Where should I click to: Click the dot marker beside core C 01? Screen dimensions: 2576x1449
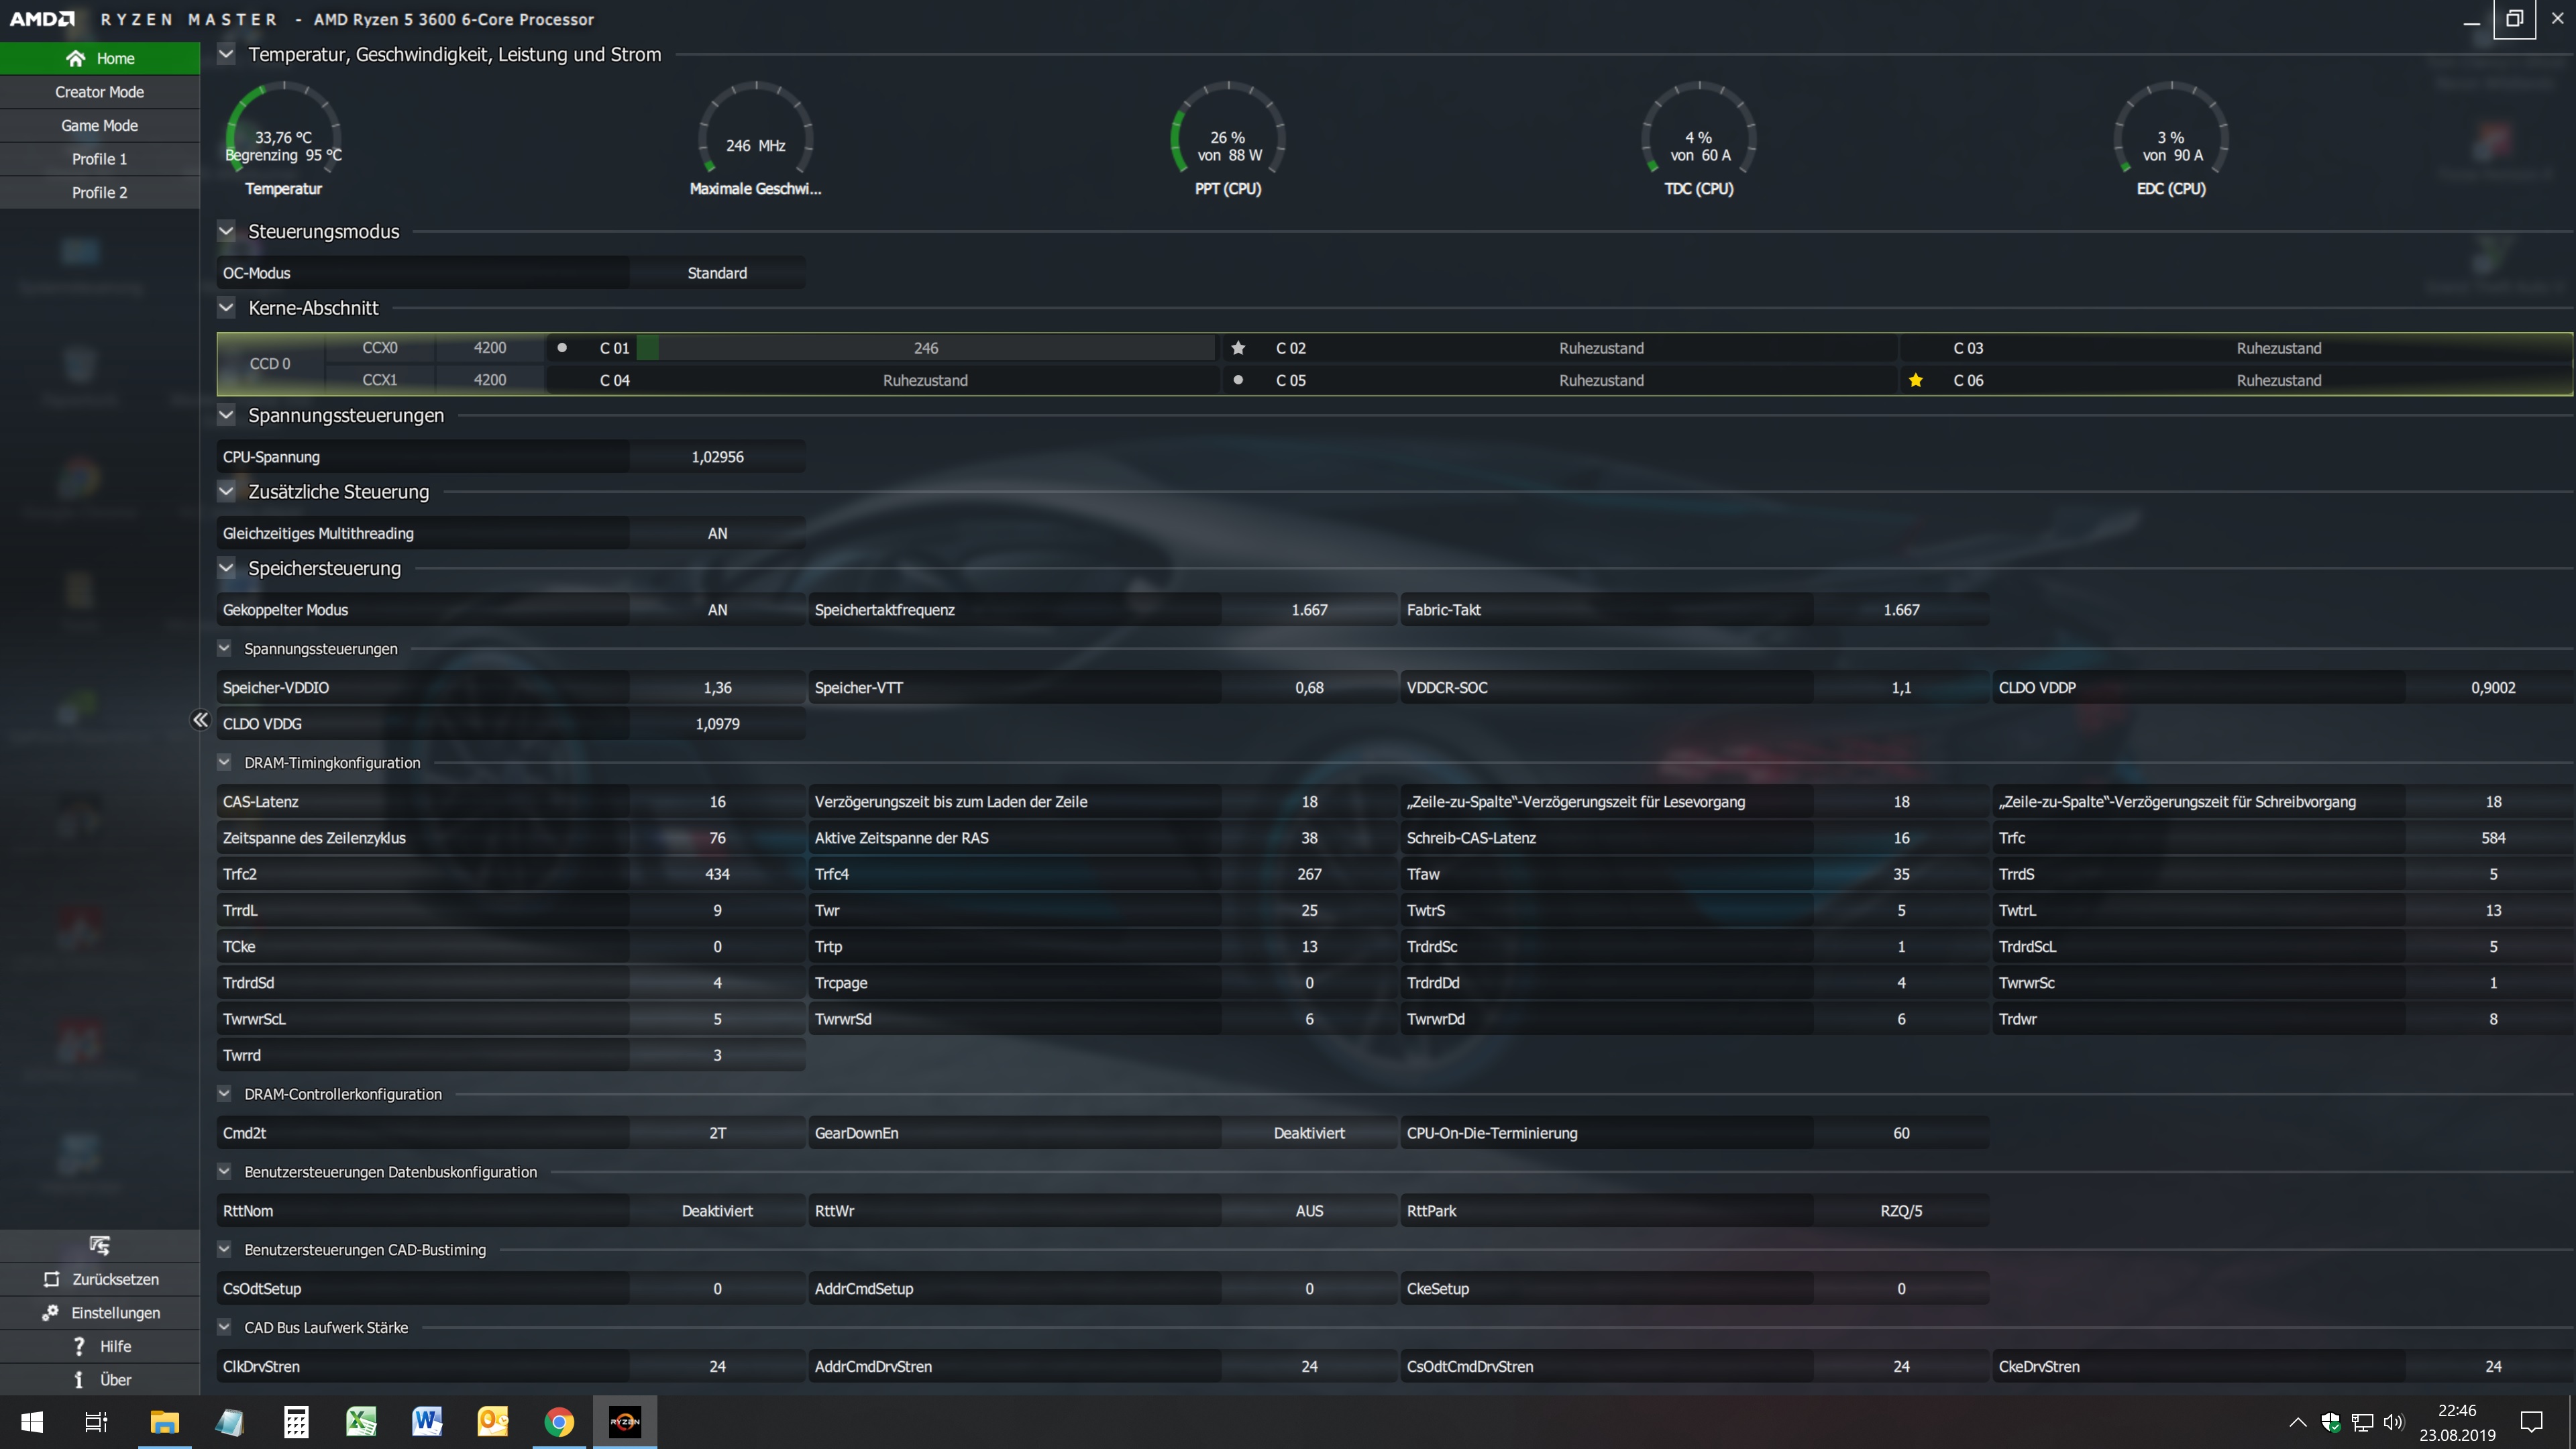(x=562, y=348)
